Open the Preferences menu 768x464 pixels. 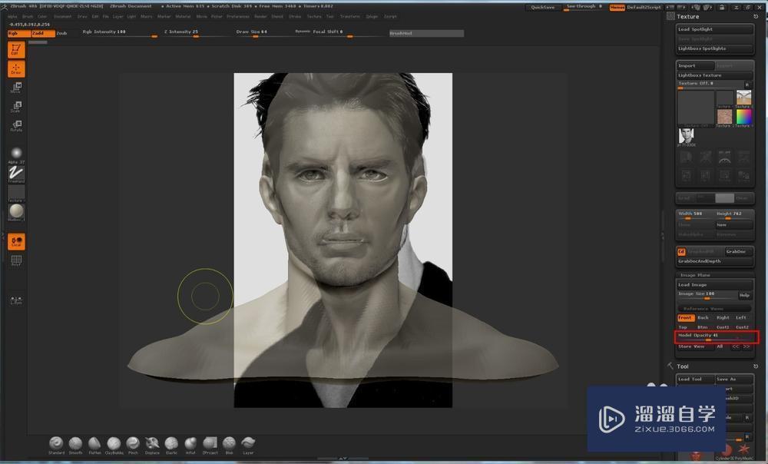pyautogui.click(x=238, y=17)
